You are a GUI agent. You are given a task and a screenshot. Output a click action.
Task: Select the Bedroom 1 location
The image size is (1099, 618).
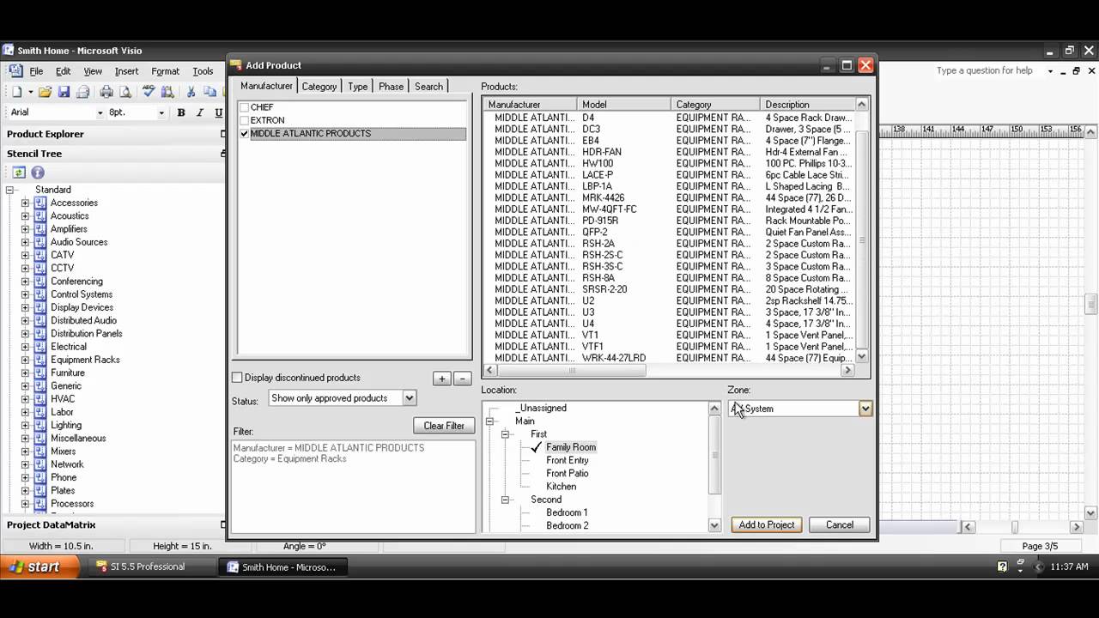click(567, 512)
